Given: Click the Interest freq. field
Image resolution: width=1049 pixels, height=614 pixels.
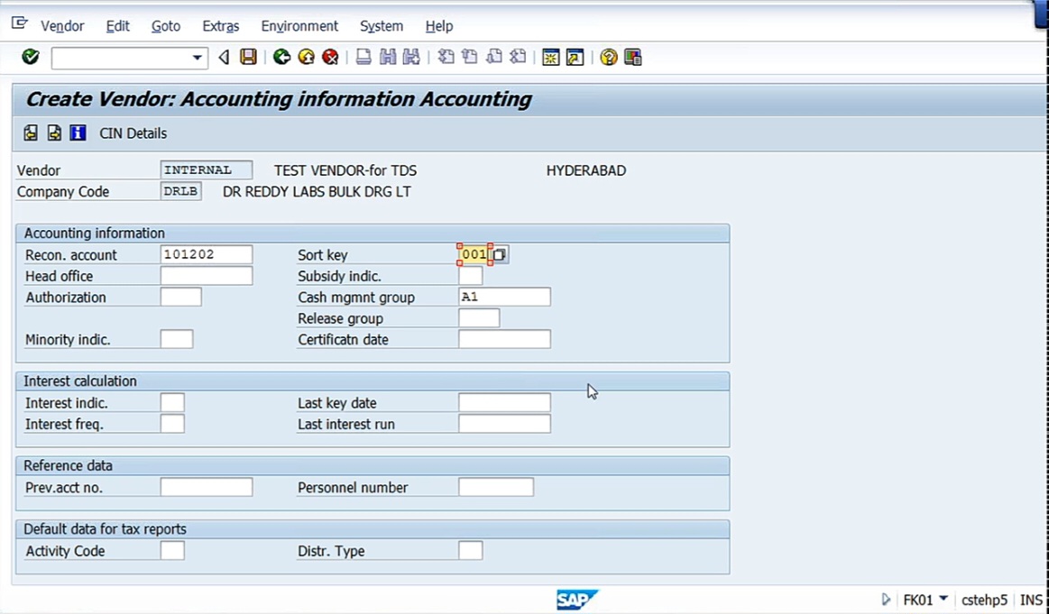Looking at the screenshot, I should (172, 424).
